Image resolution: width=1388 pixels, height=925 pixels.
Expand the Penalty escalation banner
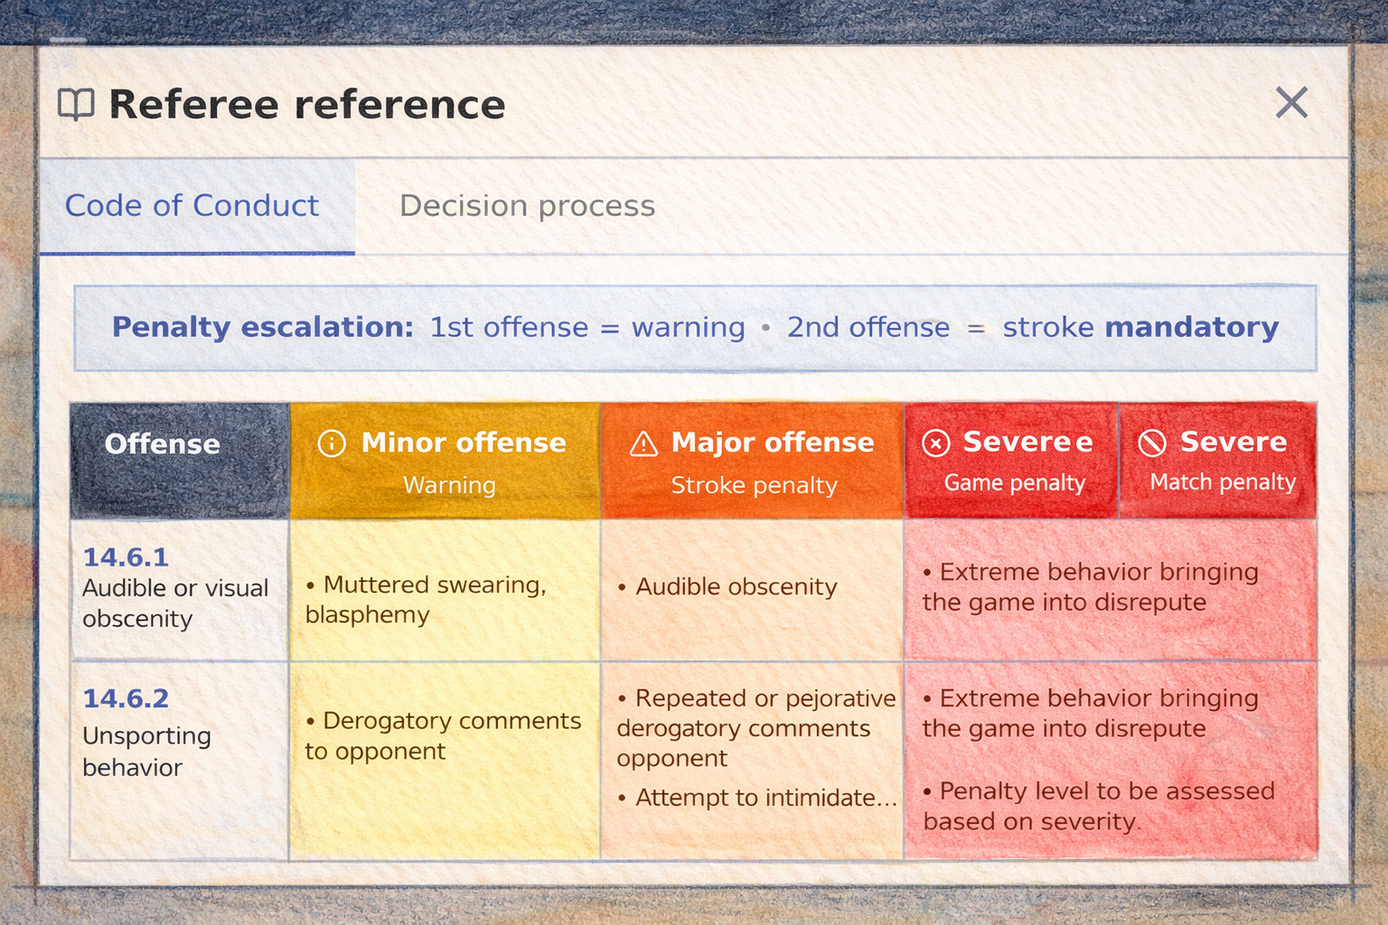point(694,328)
